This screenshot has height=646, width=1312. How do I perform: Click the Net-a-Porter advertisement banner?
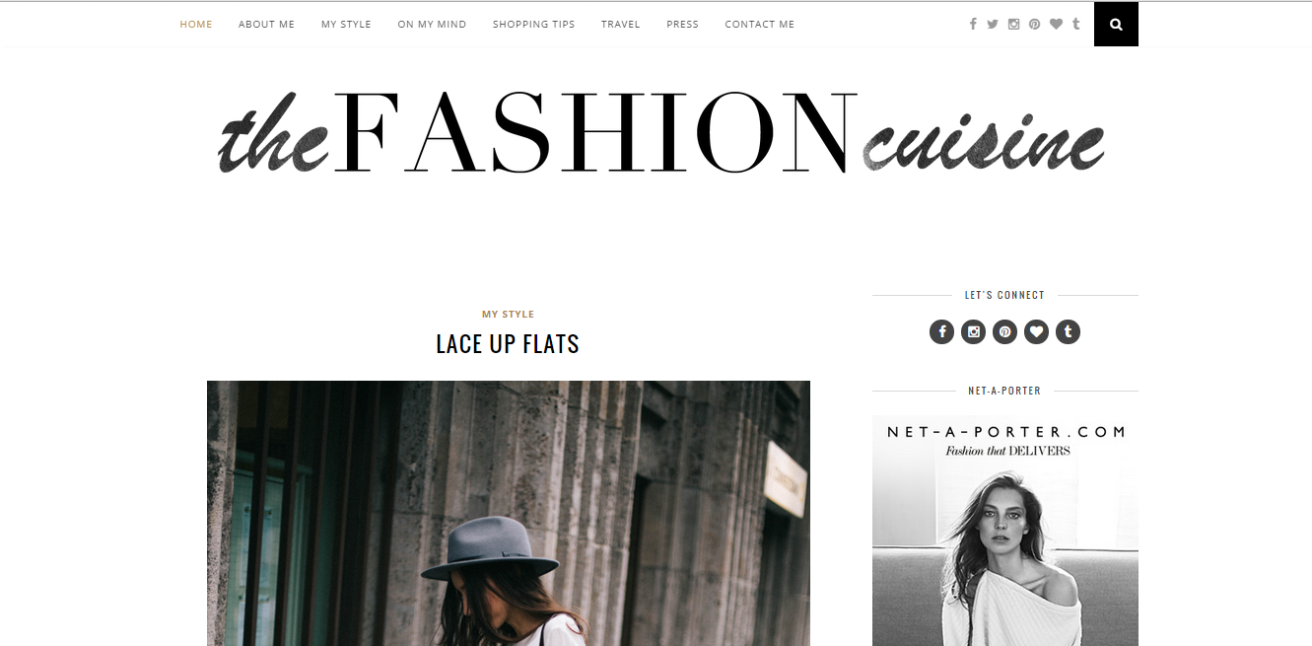(x=1005, y=531)
